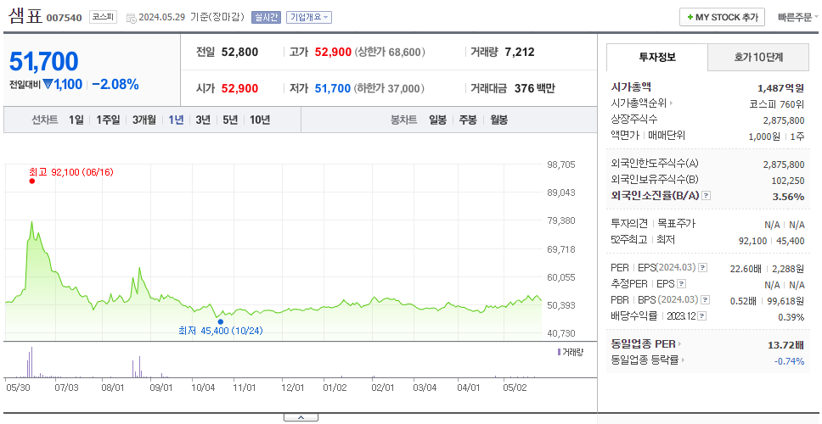Click the 실시간 badge button

[267, 17]
